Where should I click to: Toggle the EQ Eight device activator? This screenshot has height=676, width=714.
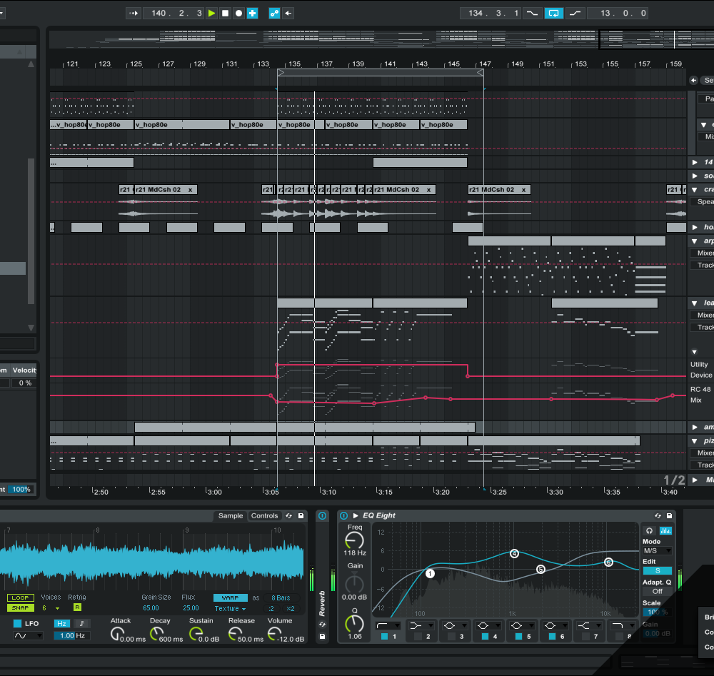coord(344,516)
